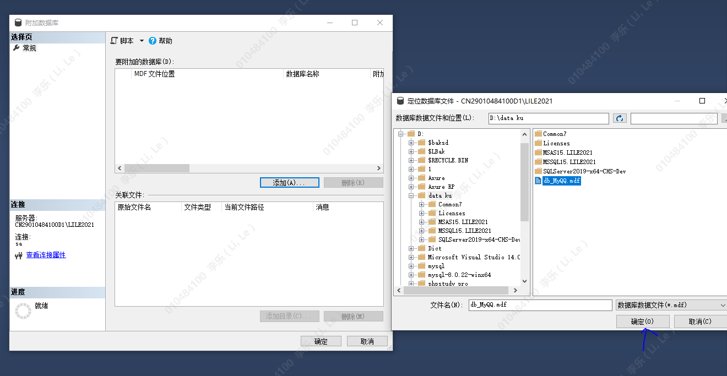Click the right arrow of databases grid scrollbar
The width and height of the screenshot is (727, 376).
point(379,168)
